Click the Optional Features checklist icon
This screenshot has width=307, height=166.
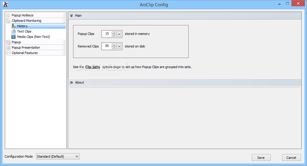coord(8,53)
